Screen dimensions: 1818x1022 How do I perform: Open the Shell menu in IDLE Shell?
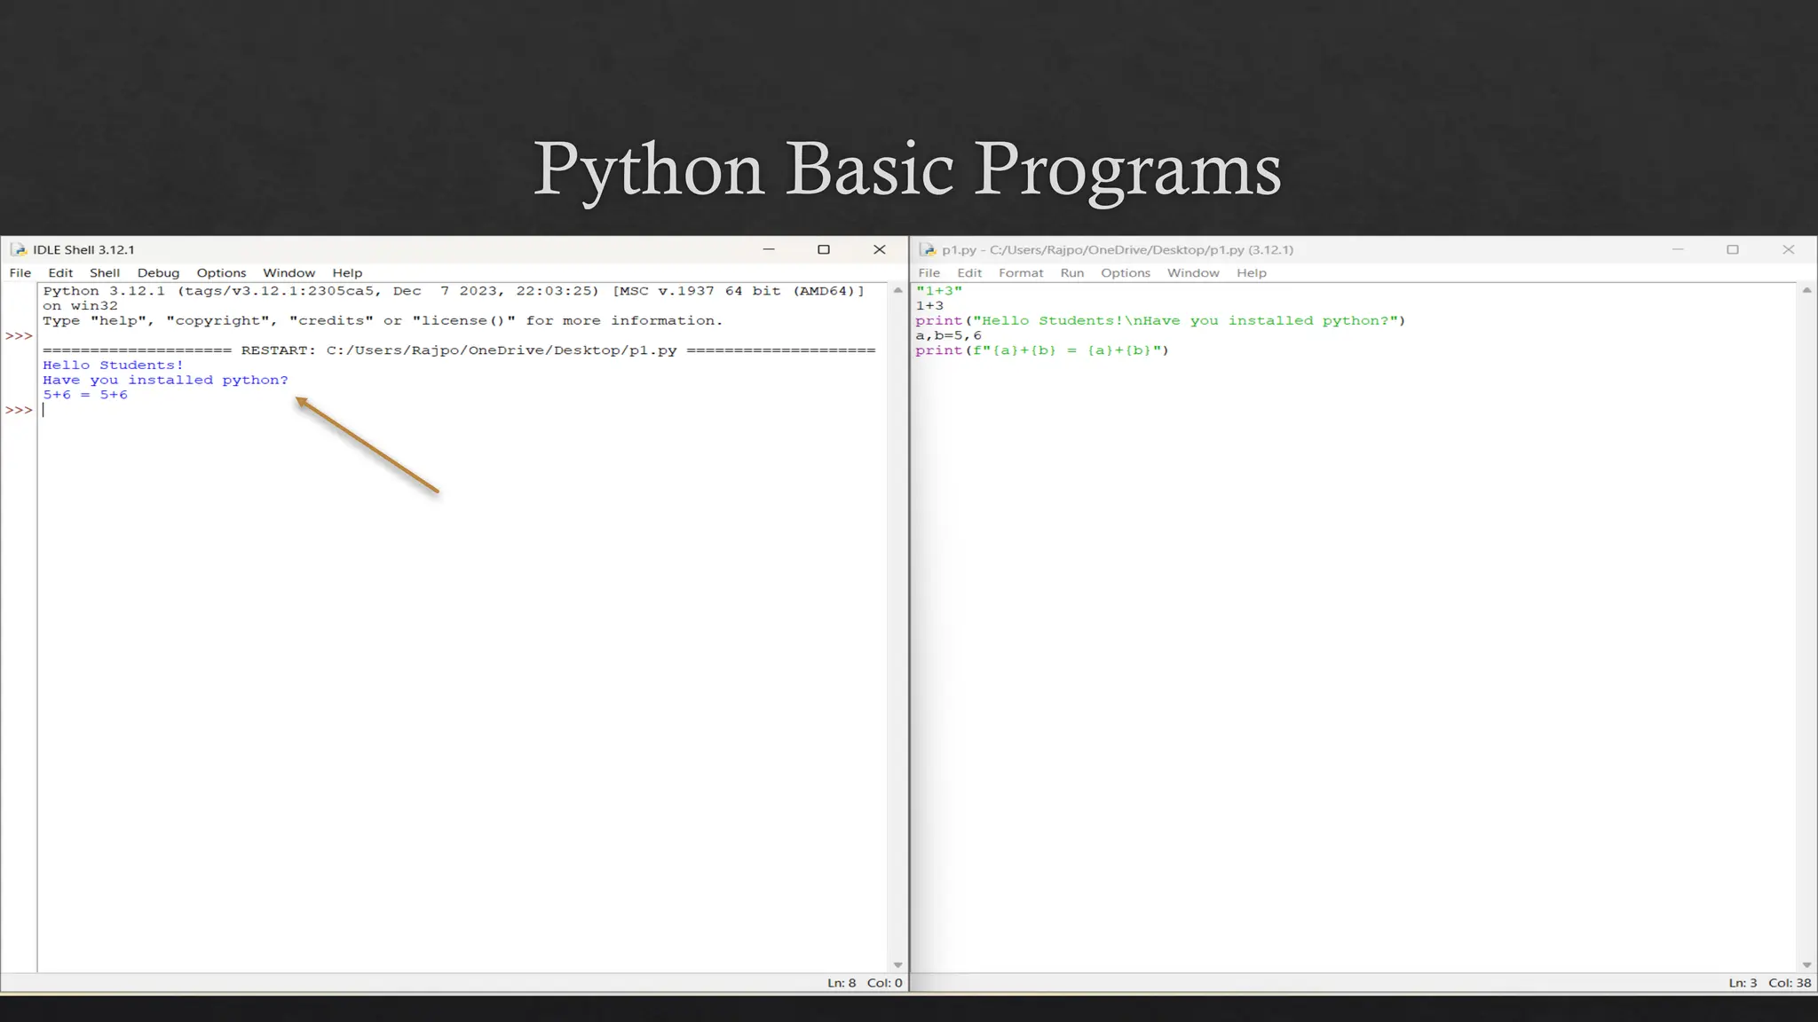(x=105, y=273)
